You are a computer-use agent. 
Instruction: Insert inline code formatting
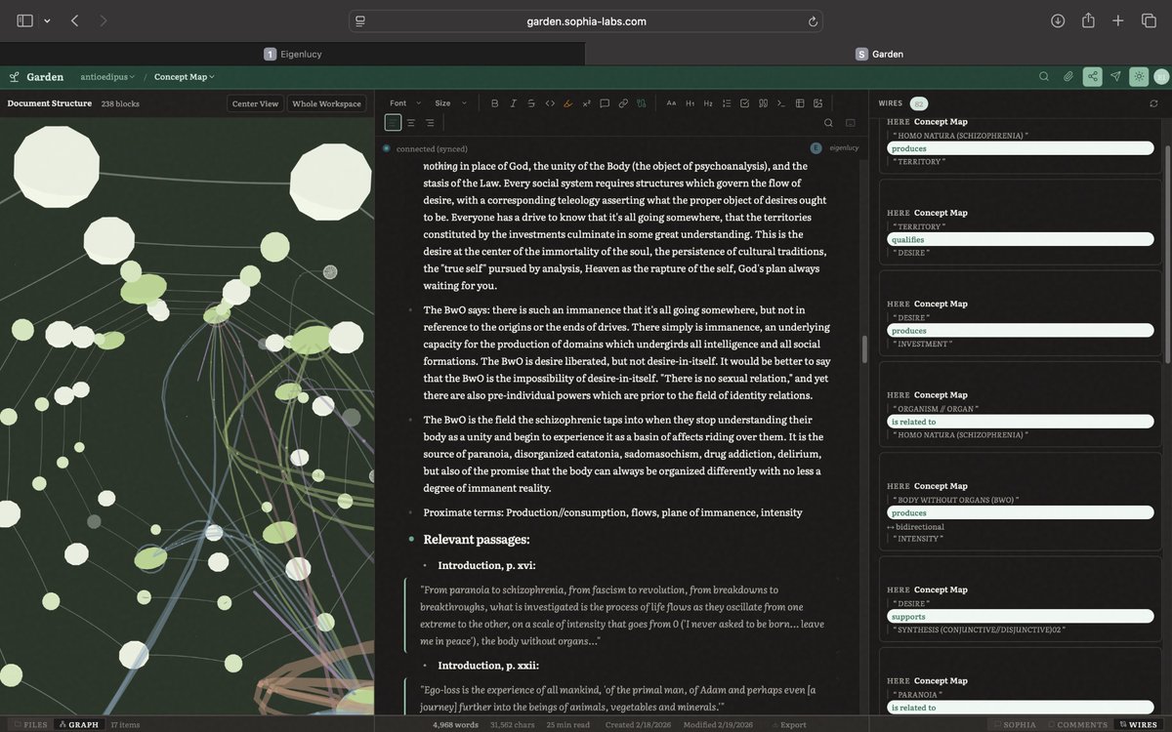point(549,103)
